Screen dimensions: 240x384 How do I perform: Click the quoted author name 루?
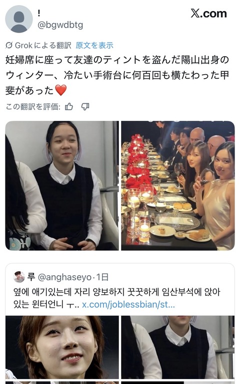click(x=31, y=277)
